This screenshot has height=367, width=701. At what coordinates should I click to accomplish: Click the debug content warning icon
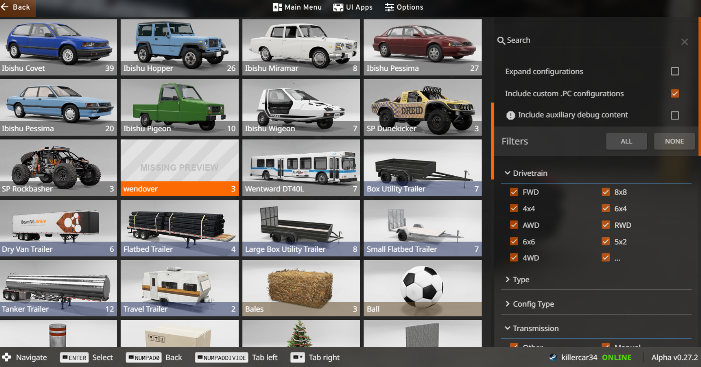pyautogui.click(x=511, y=115)
